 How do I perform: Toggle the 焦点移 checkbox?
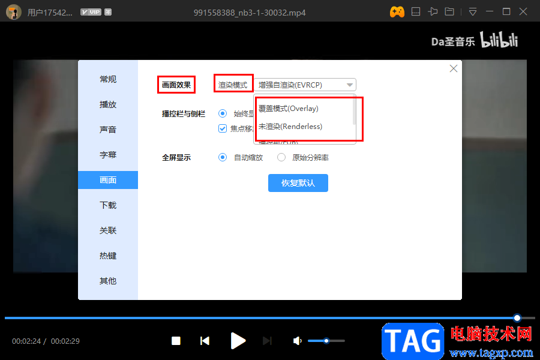coord(223,128)
